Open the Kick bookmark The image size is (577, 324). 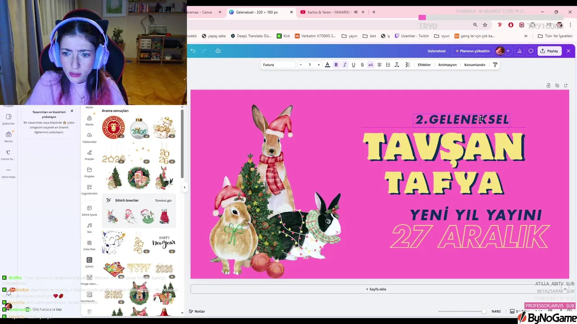pyautogui.click(x=284, y=36)
